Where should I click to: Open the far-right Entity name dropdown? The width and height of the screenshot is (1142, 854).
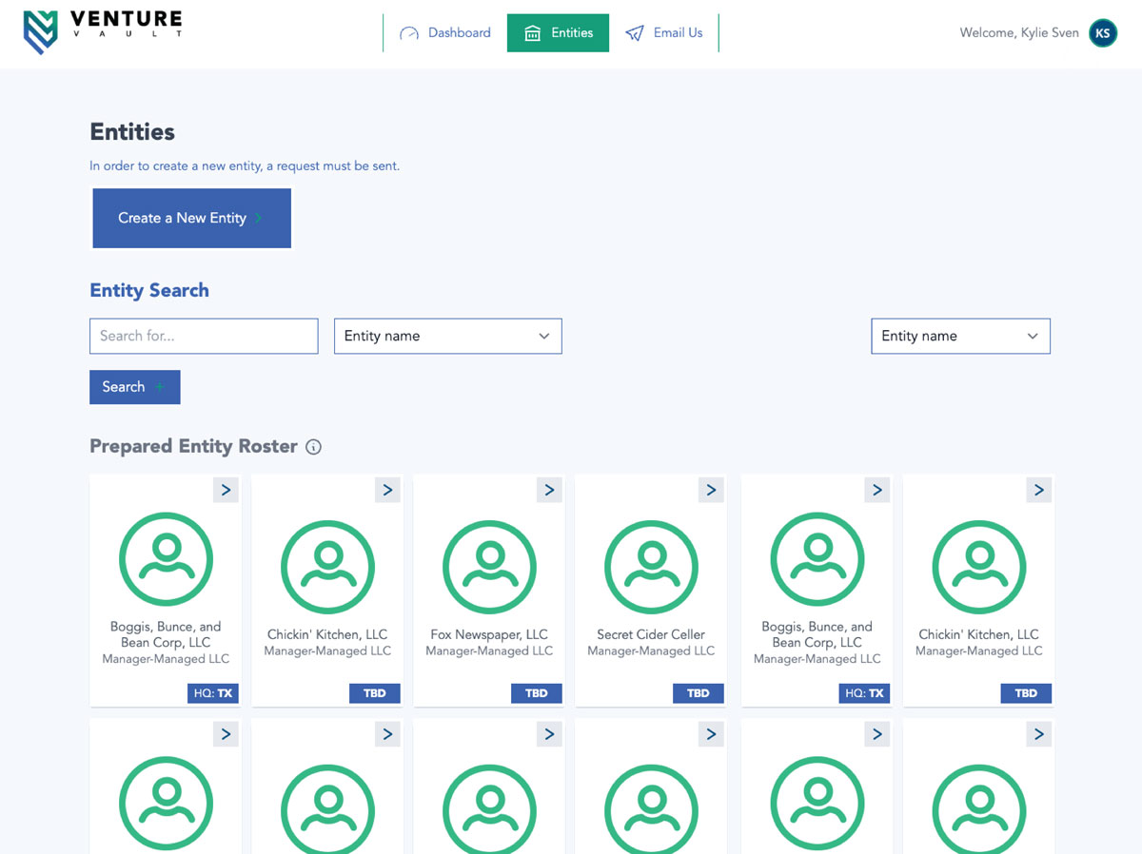(x=960, y=336)
